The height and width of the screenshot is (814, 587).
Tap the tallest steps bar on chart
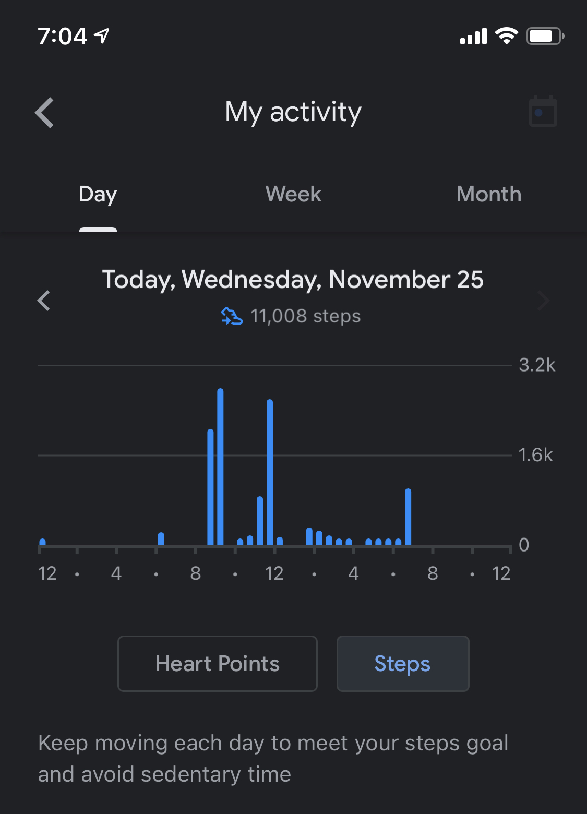click(x=220, y=466)
